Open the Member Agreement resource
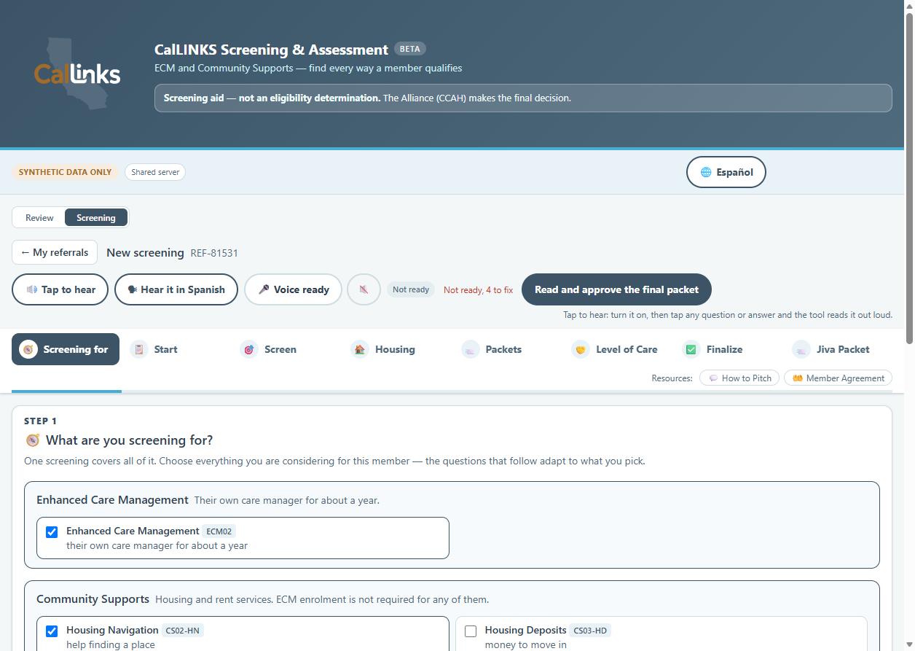Image resolution: width=915 pixels, height=651 pixels. (838, 378)
